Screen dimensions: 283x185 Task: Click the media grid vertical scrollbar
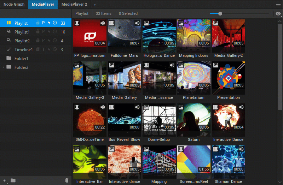click(279, 67)
